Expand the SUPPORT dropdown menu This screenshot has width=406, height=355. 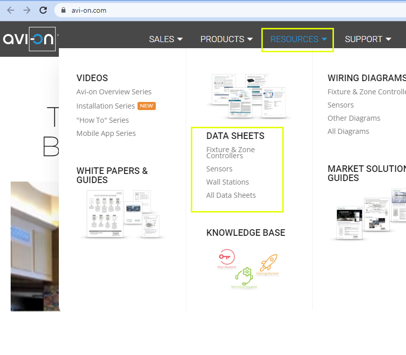pyautogui.click(x=368, y=39)
